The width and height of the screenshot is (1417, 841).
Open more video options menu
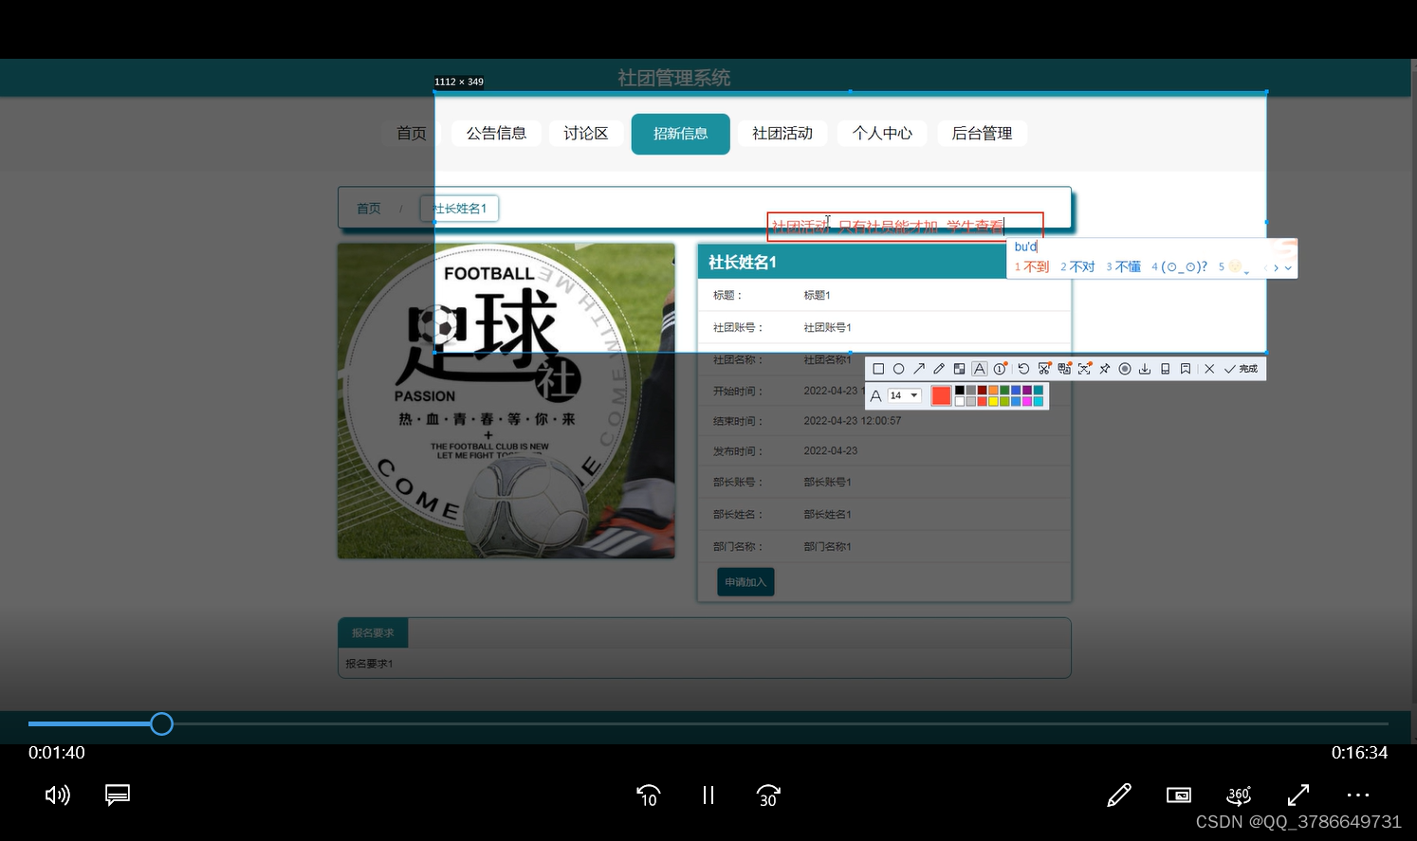[1358, 795]
